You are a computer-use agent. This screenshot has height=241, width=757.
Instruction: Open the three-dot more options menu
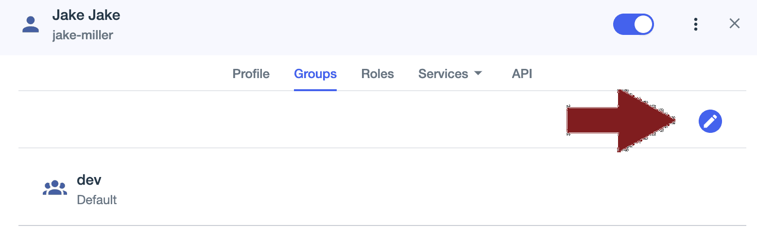coord(696,24)
